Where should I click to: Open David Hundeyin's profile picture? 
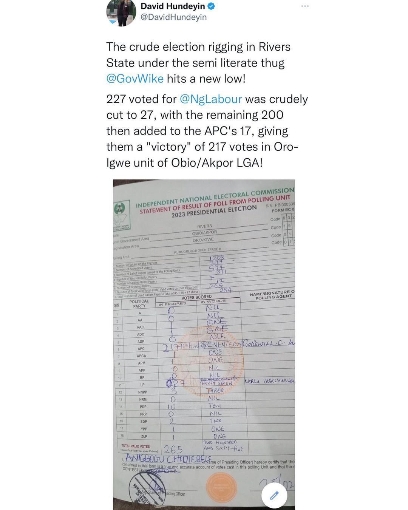point(121,12)
